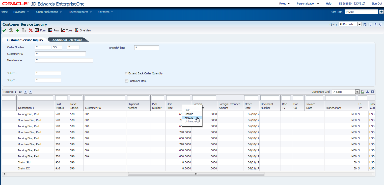This screenshot has height=185, width=384.
Task: Click the 'i' information icon
Action: click(370, 24)
